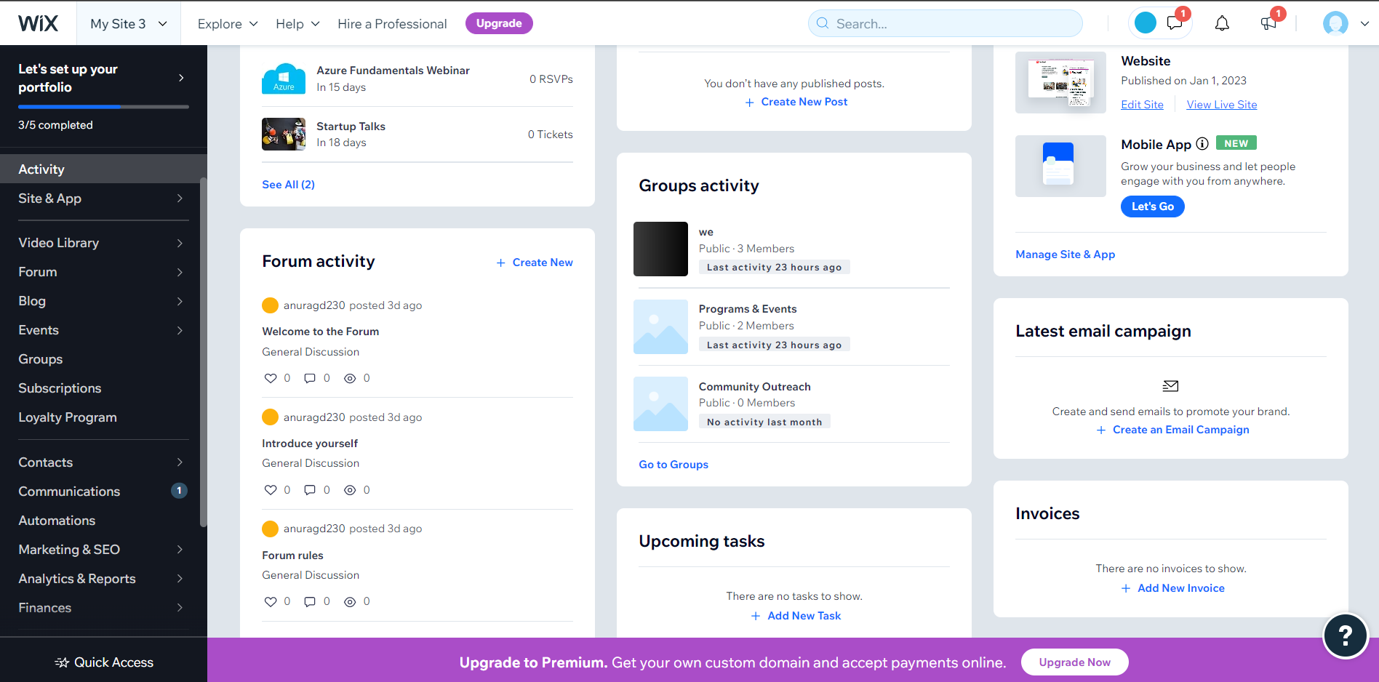This screenshot has height=682, width=1379.
Task: Expand the Site & App chevron
Action: (x=180, y=198)
